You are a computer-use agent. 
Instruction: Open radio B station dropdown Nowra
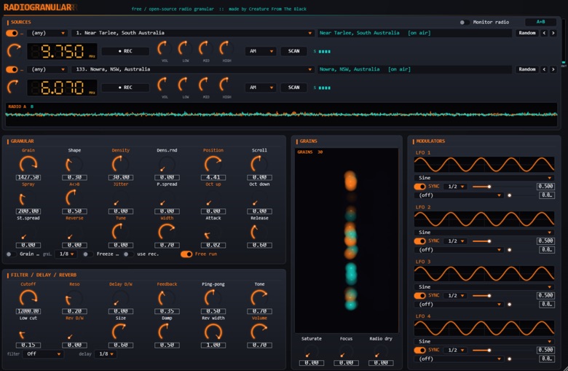tap(193, 69)
